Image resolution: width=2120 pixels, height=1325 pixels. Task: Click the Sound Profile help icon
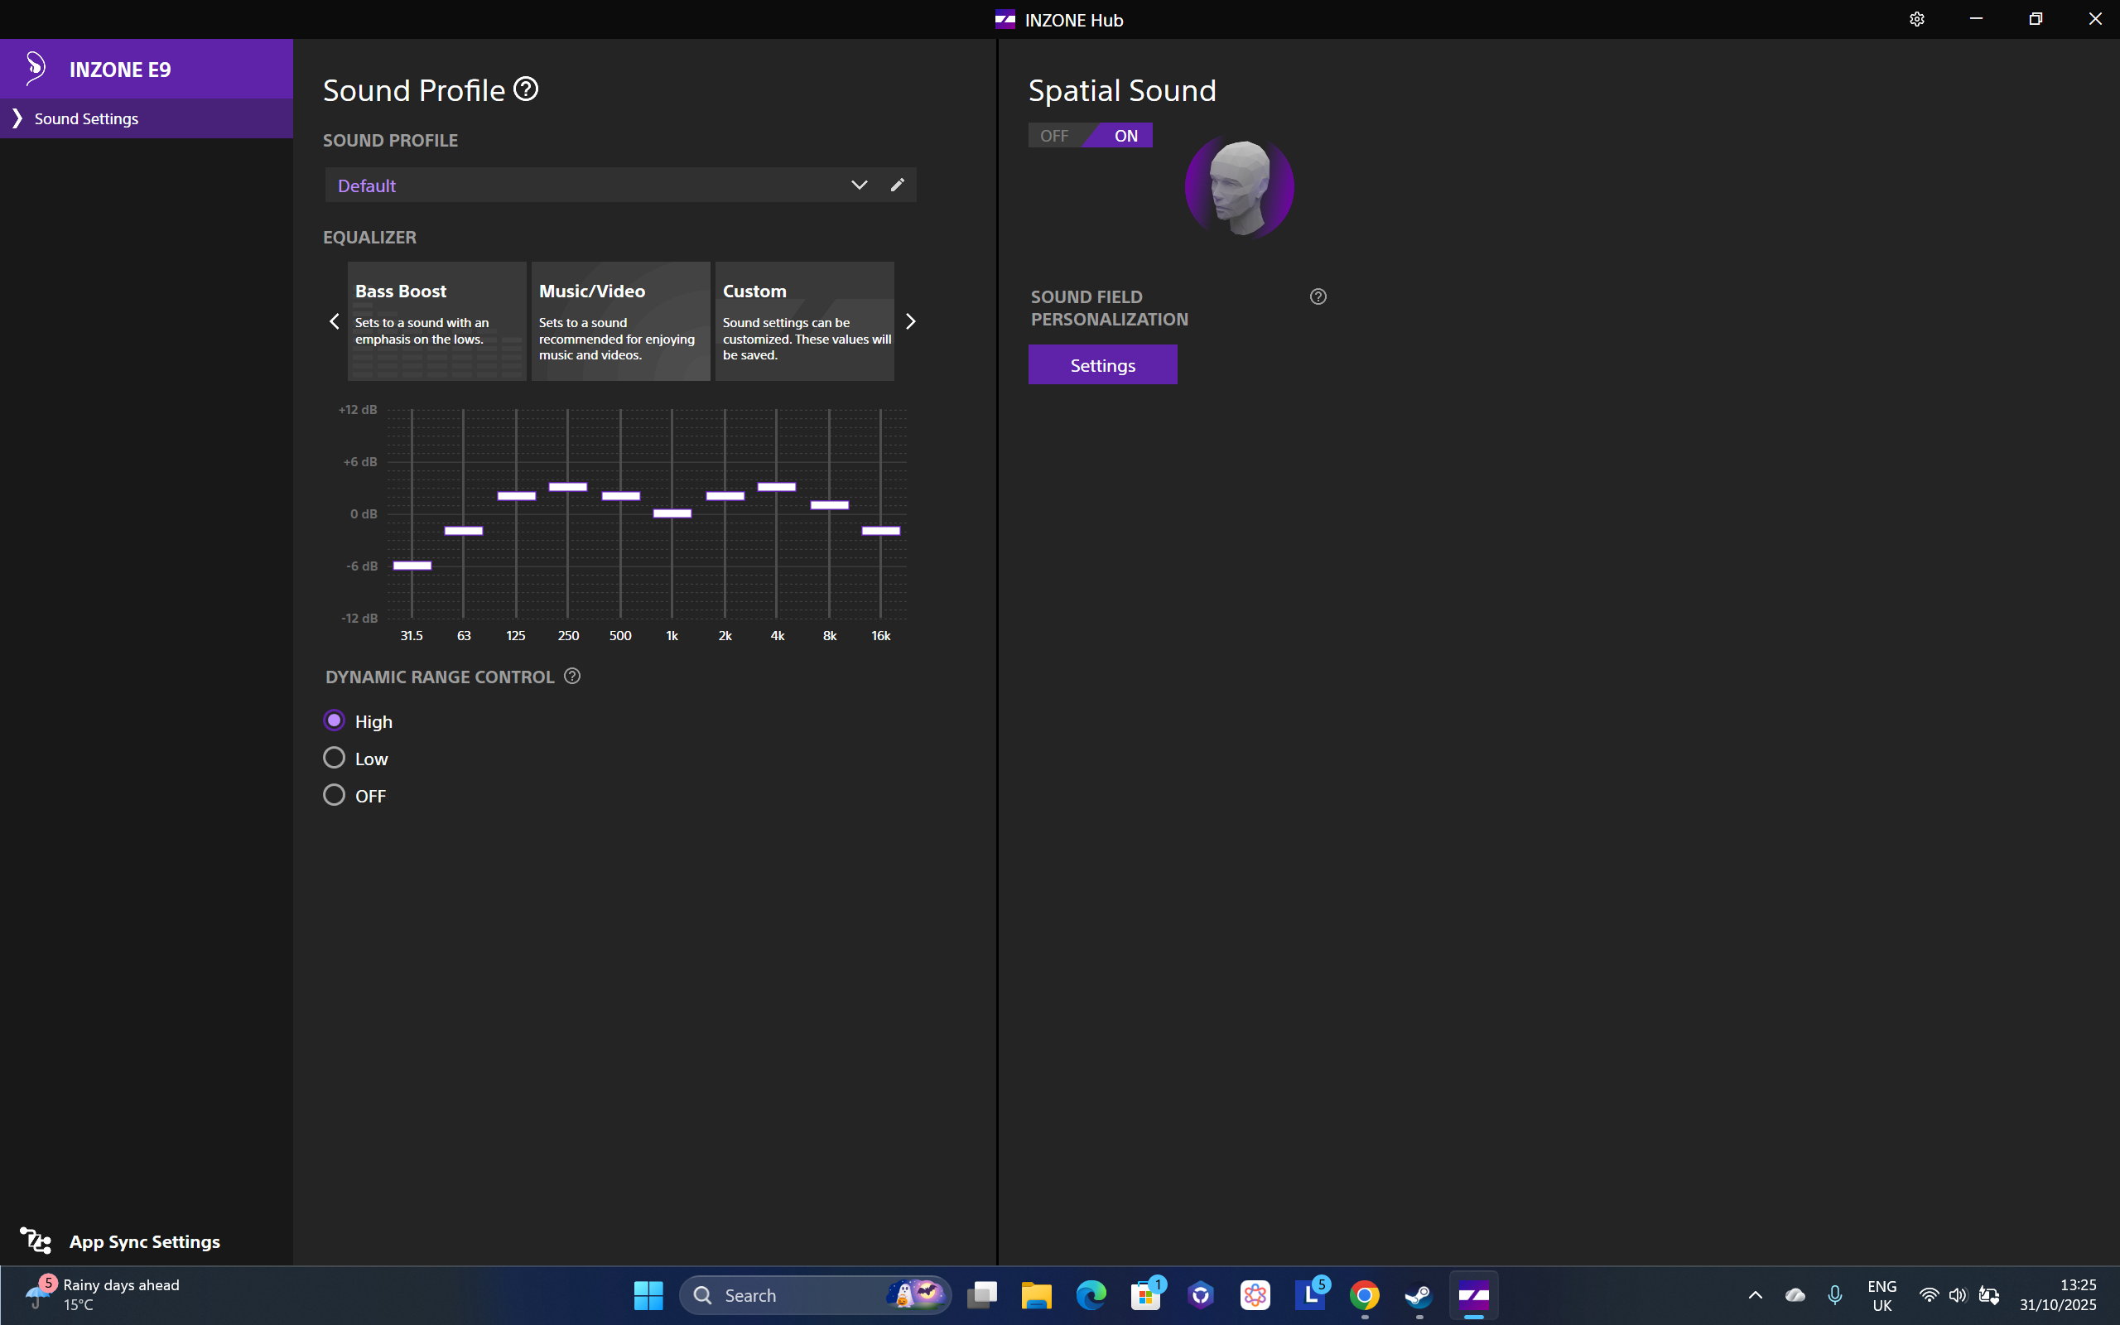pyautogui.click(x=526, y=89)
